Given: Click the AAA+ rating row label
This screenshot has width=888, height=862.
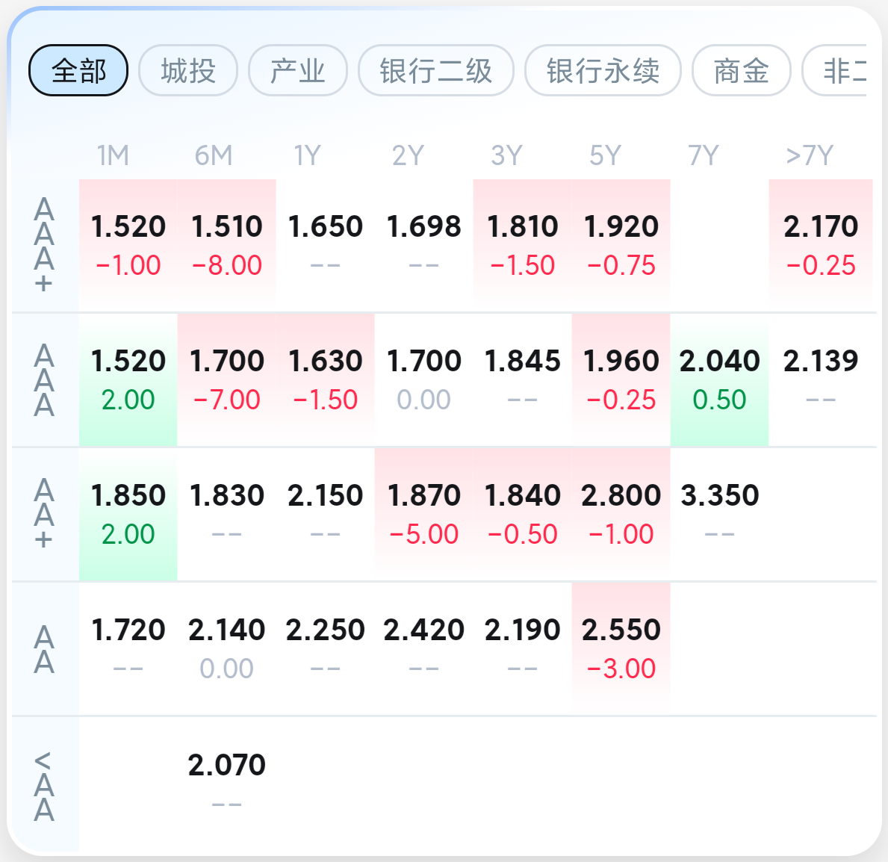Looking at the screenshot, I should point(44,245).
